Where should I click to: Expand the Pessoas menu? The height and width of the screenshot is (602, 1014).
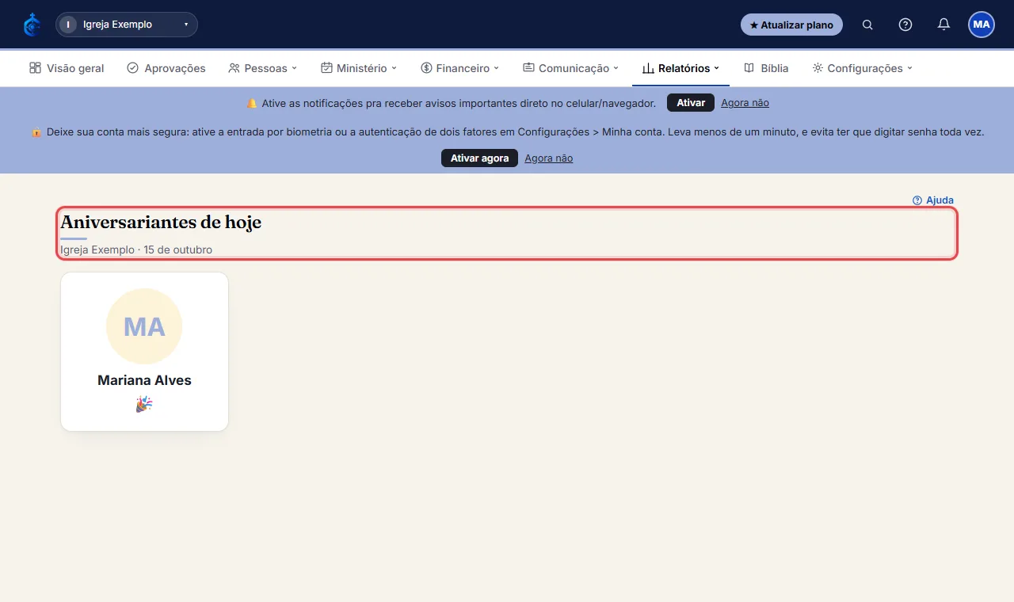click(x=262, y=68)
